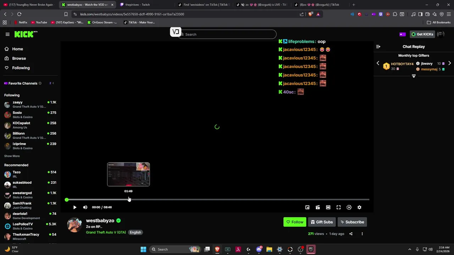Seek along the video progress bar
Image resolution: width=454 pixels, height=255 pixels.
click(x=217, y=200)
